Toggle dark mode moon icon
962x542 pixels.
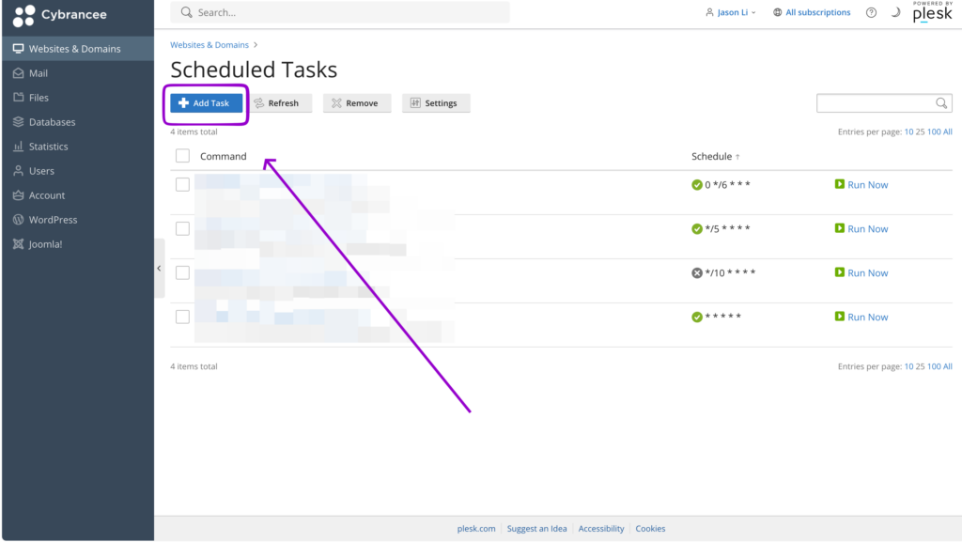895,12
